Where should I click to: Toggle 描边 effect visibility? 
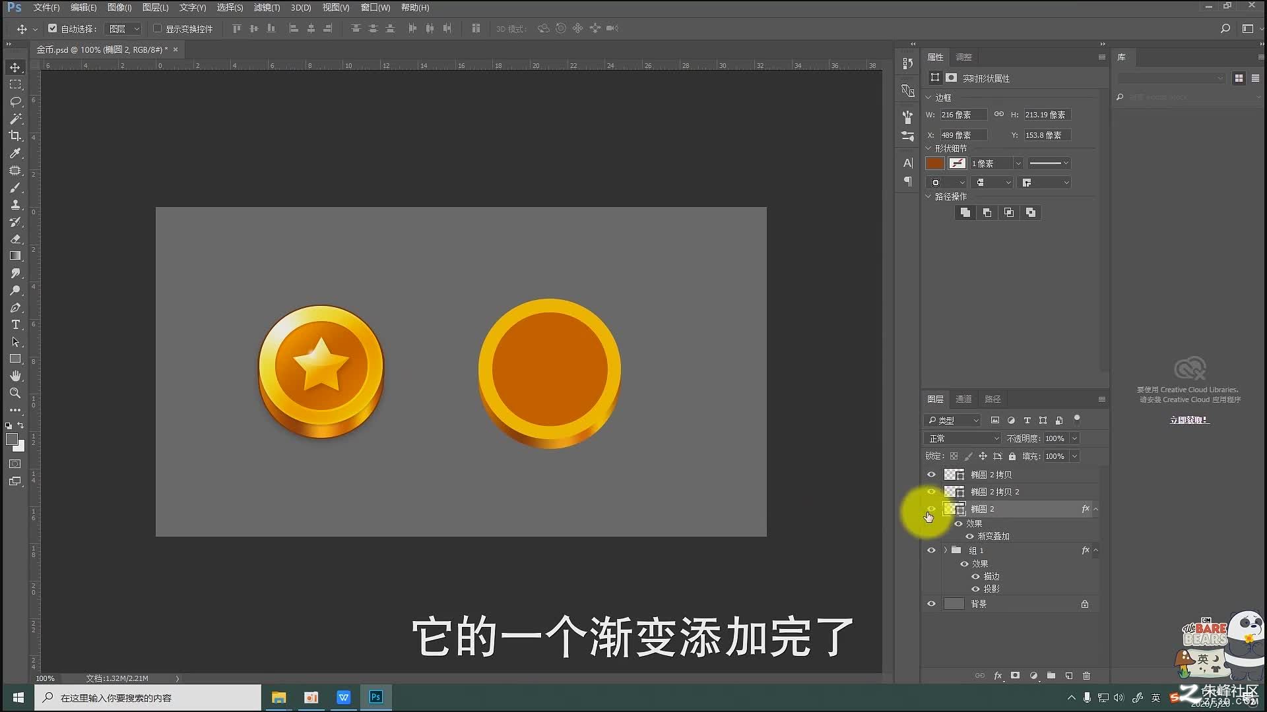pos(975,576)
